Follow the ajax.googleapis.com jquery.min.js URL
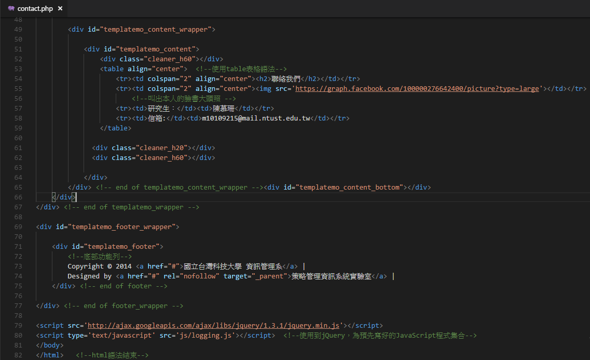The height and width of the screenshot is (360, 590). pos(213,325)
